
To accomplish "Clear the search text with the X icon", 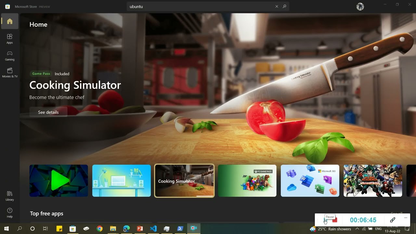I will click(x=277, y=6).
